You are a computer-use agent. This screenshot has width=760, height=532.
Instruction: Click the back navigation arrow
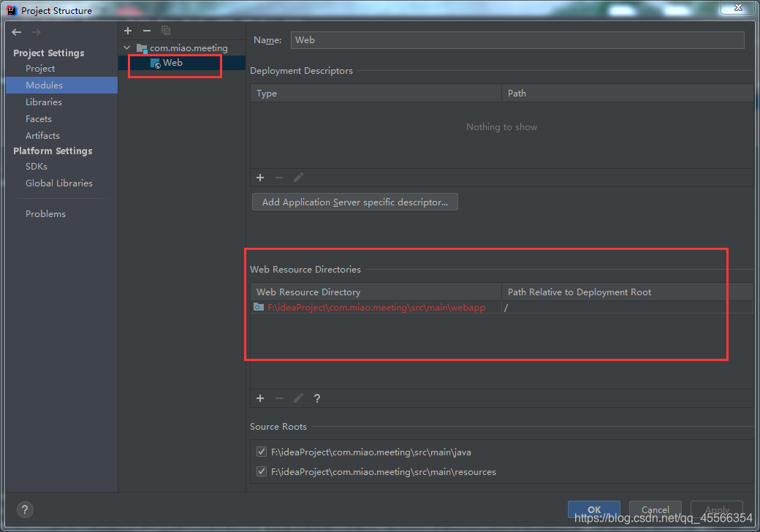(16, 31)
